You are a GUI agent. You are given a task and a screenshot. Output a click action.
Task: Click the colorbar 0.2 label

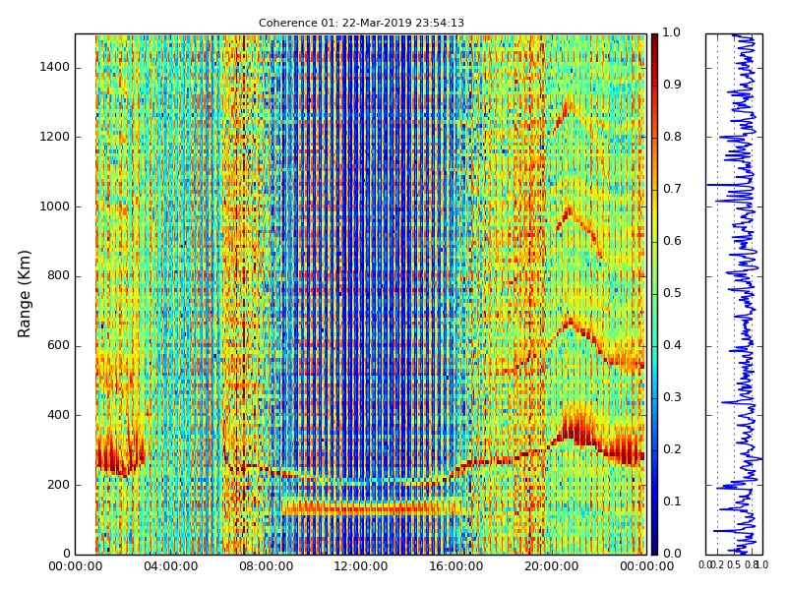(x=672, y=449)
